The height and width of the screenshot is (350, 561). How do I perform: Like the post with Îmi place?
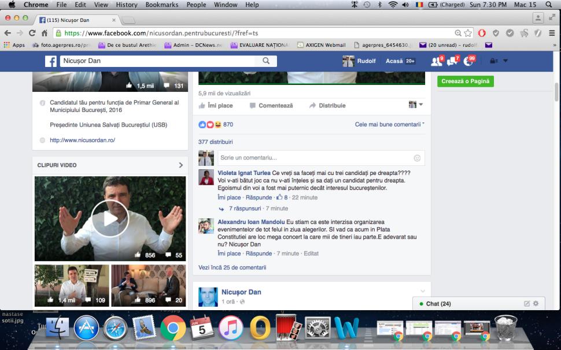coord(216,106)
